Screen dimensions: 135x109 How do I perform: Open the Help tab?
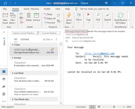(x=67, y=9)
